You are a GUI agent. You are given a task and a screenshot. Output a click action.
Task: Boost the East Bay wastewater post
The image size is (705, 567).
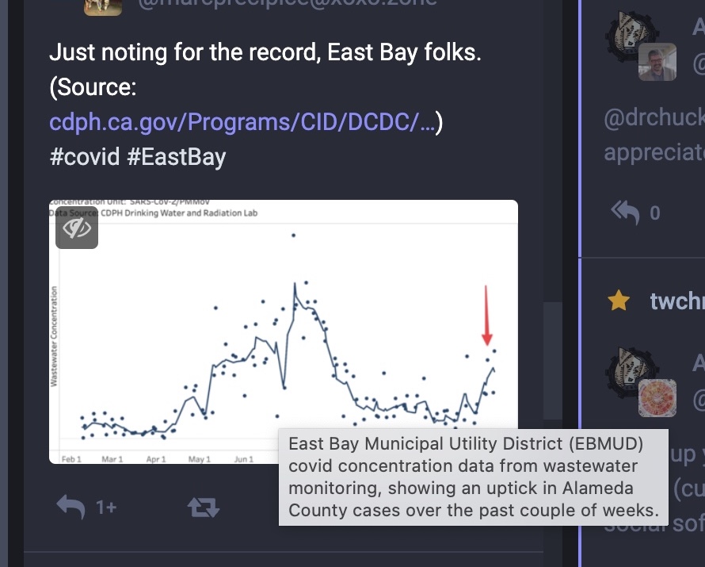coord(204,508)
